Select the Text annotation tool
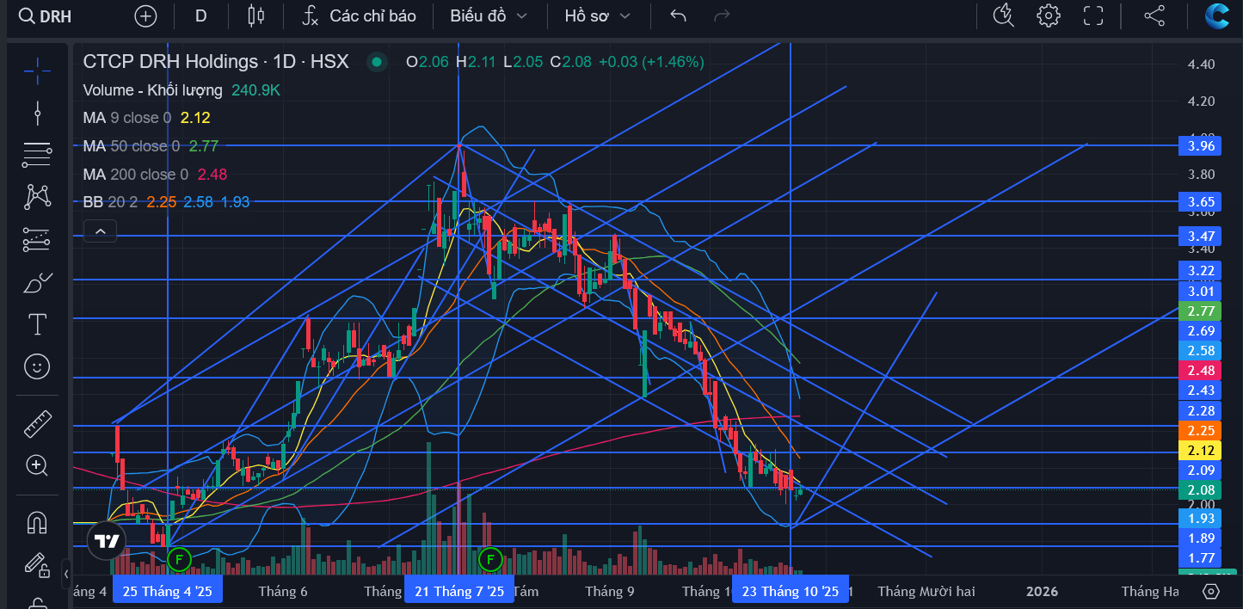Image resolution: width=1243 pixels, height=609 pixels. [37, 324]
